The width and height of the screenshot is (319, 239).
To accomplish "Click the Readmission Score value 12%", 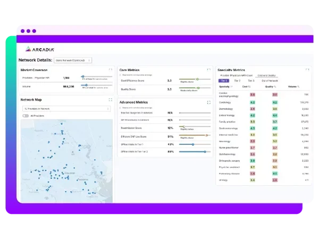I will tap(170, 128).
